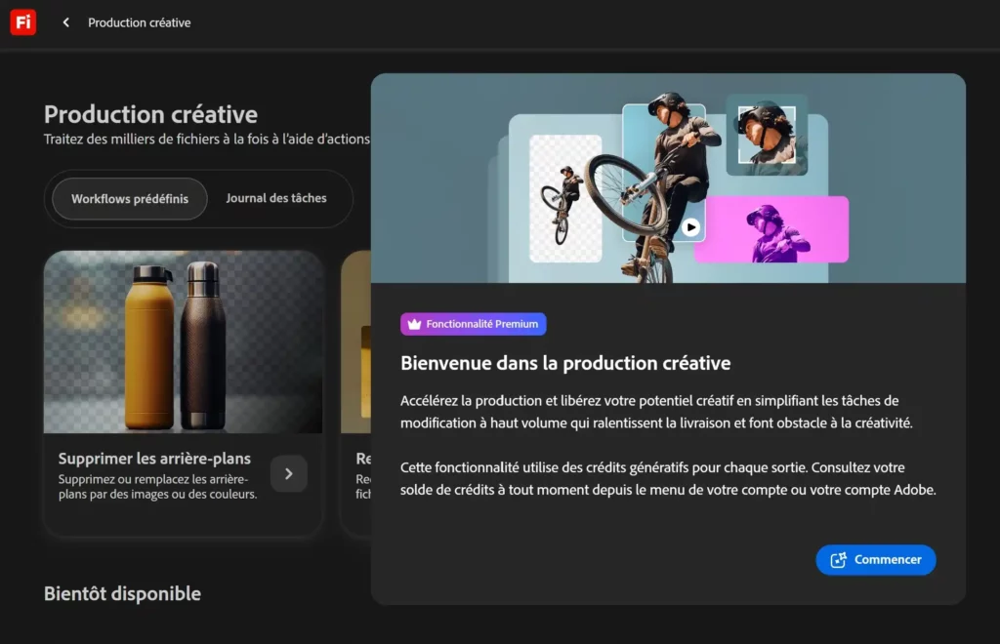Click the Production créative breadcrumb title
Image resolution: width=1000 pixels, height=644 pixels.
click(139, 21)
